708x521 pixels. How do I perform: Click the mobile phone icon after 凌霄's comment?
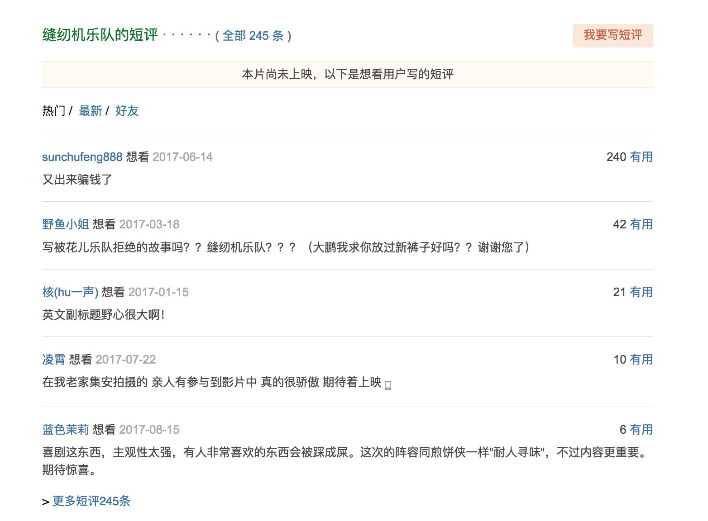pos(388,385)
